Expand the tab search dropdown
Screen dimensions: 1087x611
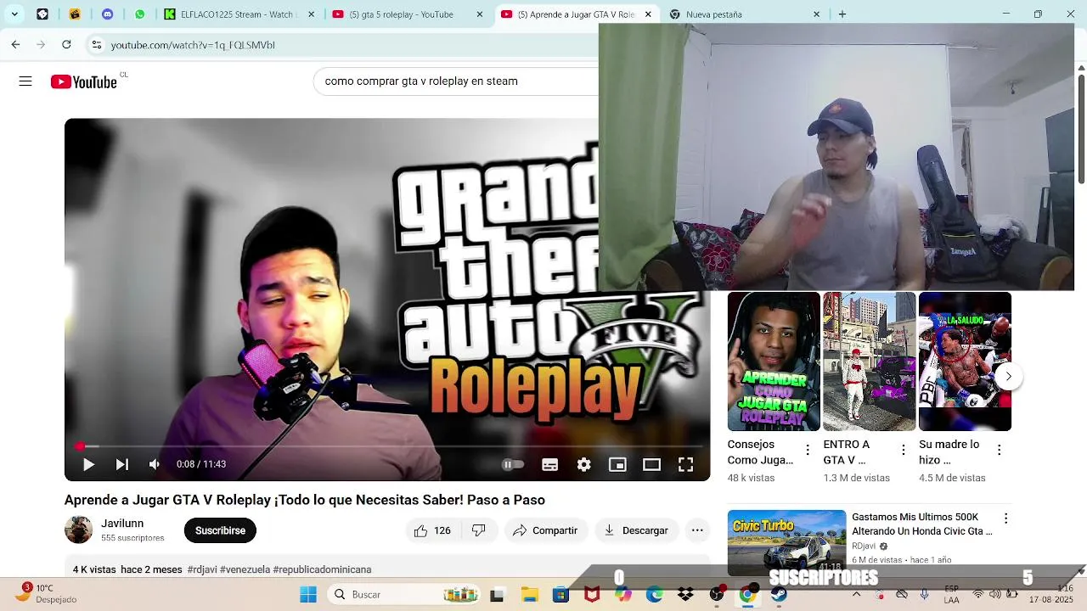14,14
